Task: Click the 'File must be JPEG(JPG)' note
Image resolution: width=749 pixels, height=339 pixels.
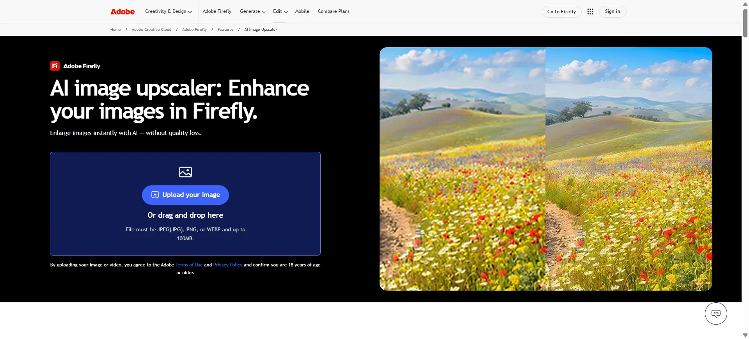Action: coord(185,234)
